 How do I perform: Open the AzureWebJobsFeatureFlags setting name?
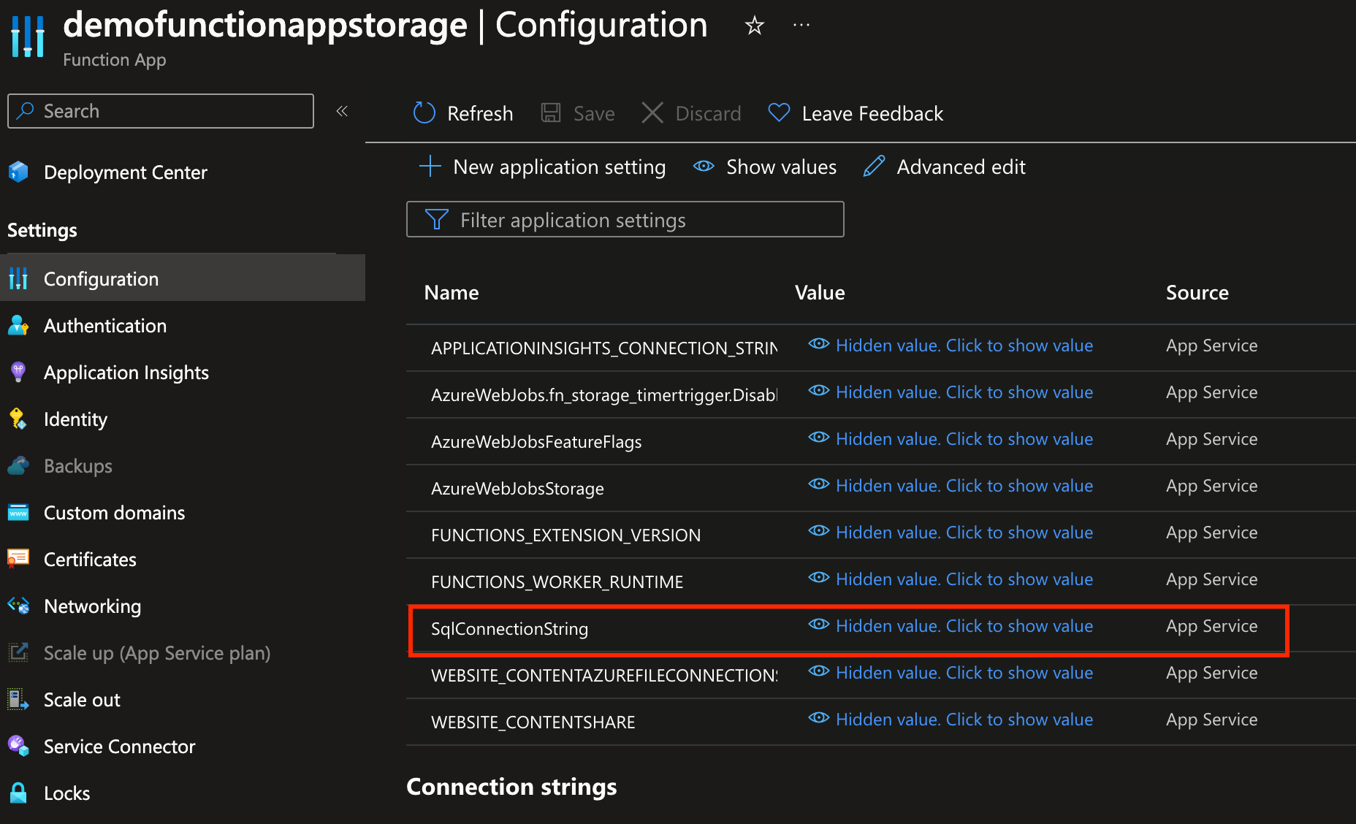coord(536,442)
